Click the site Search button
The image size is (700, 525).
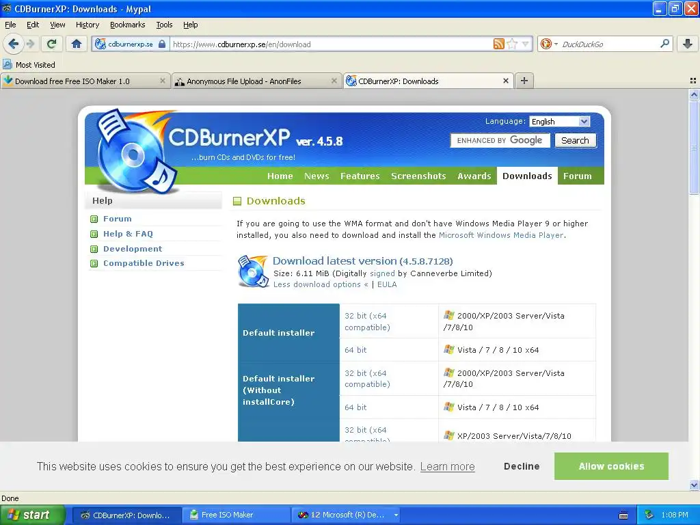click(x=575, y=140)
